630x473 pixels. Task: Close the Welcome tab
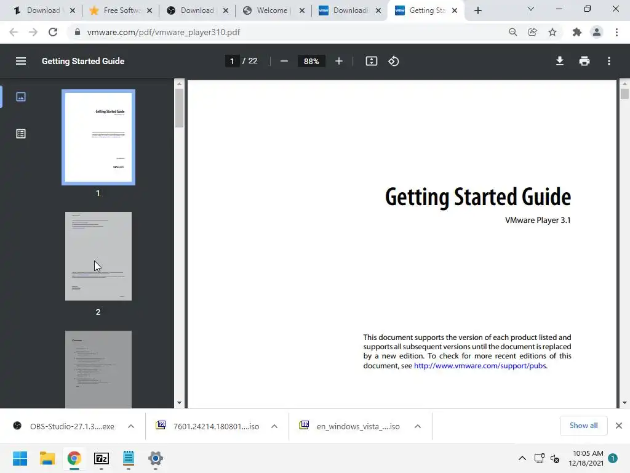[302, 10]
